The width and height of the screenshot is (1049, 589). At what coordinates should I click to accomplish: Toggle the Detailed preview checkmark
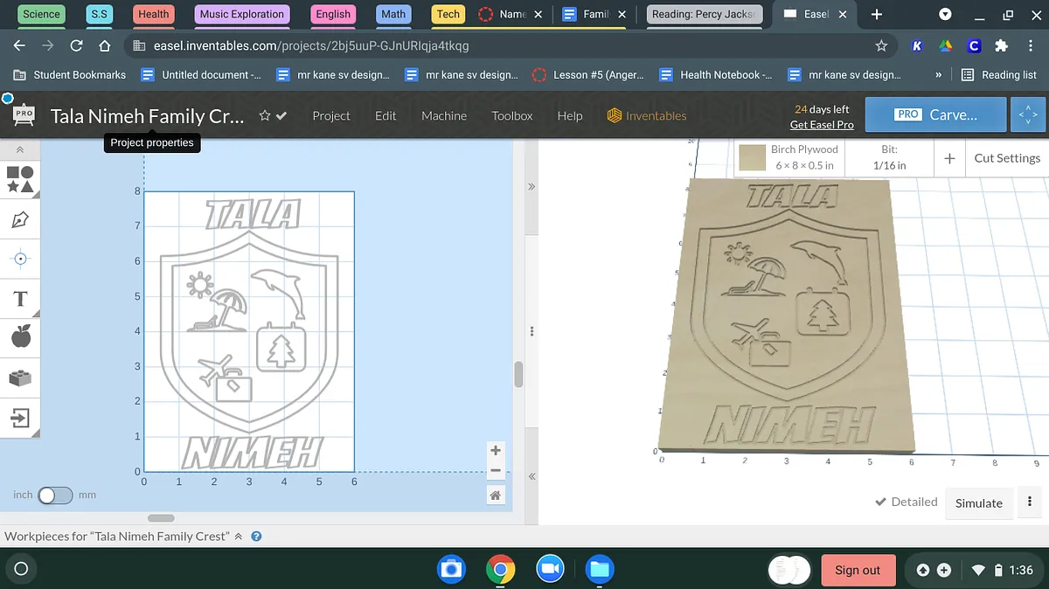coord(906,502)
